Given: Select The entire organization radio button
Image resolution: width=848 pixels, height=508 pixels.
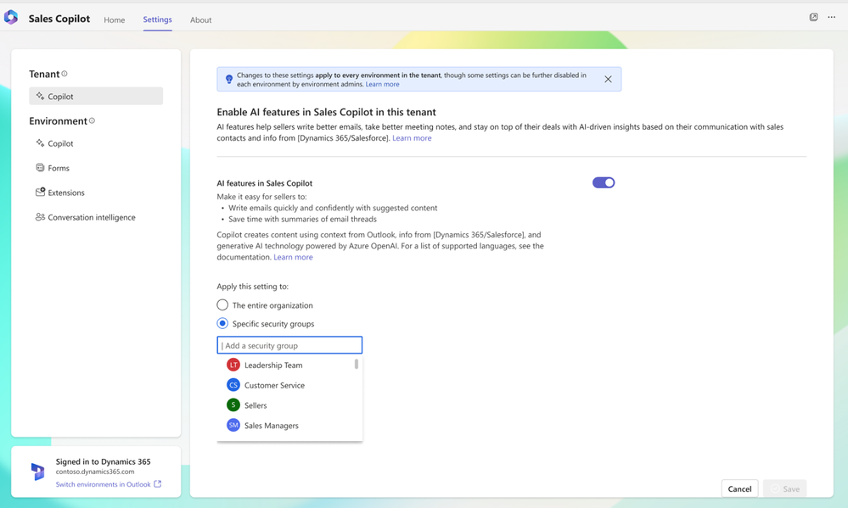Looking at the screenshot, I should click(x=222, y=304).
